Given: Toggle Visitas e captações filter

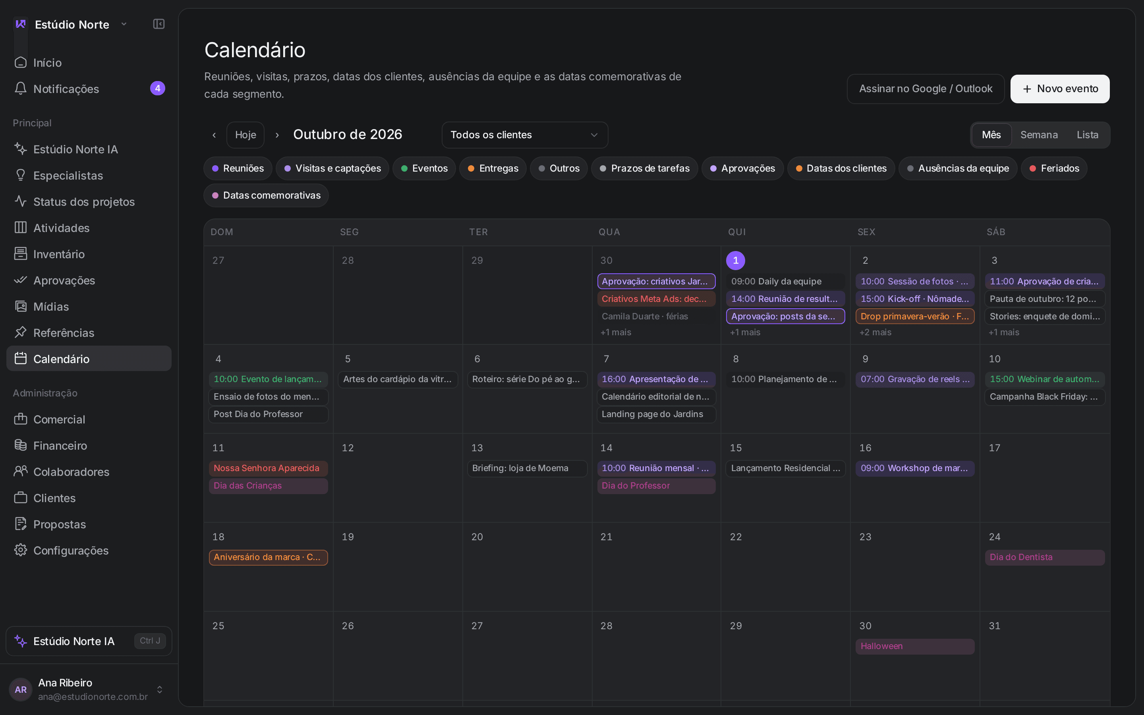Looking at the screenshot, I should 332,168.
